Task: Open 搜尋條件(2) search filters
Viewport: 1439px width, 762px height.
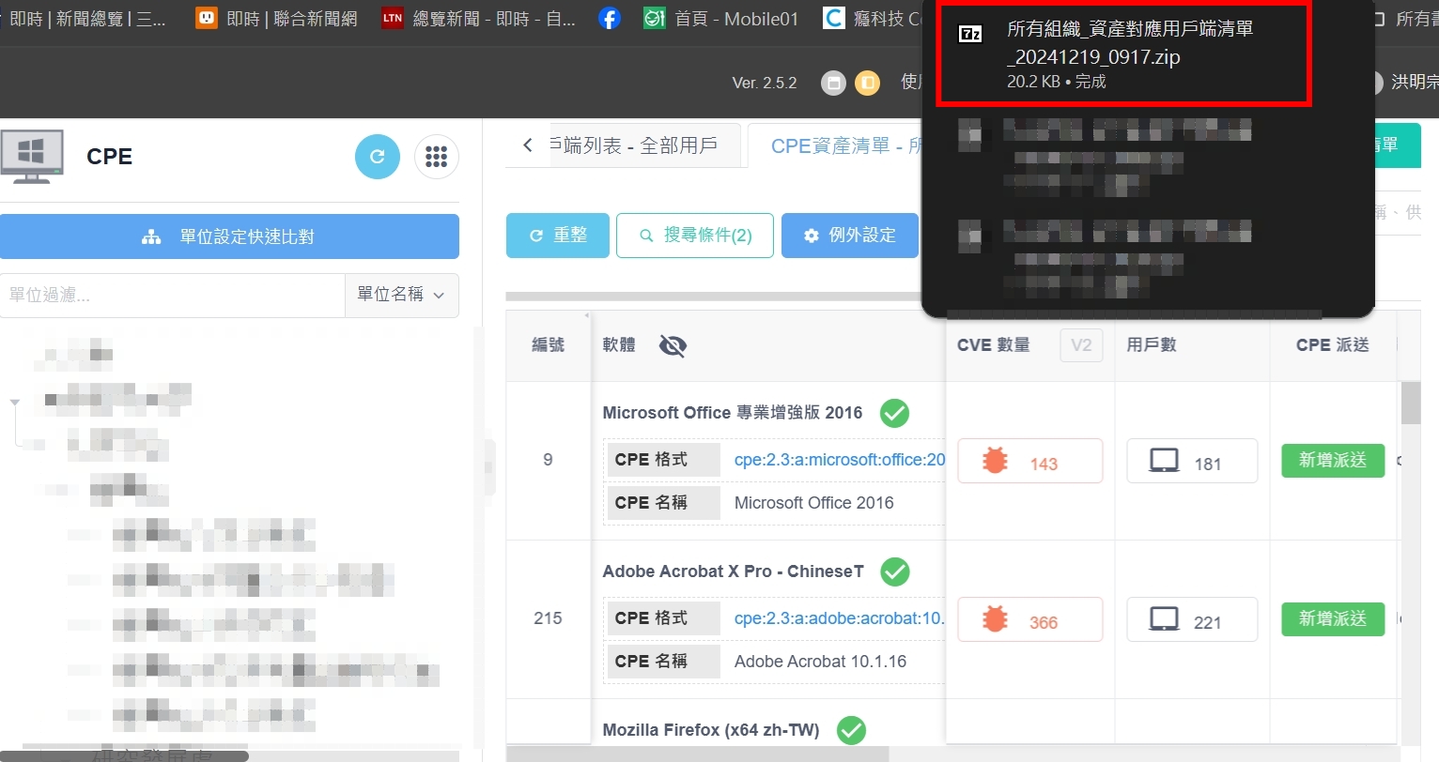Action: pyautogui.click(x=695, y=236)
